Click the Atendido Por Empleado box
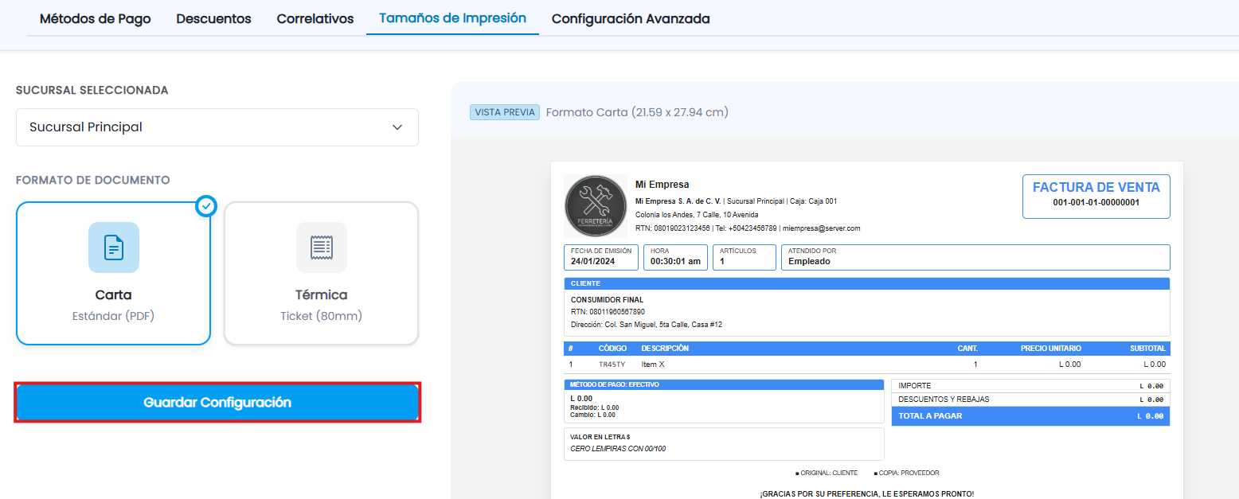Image resolution: width=1239 pixels, height=499 pixels. 975,257
